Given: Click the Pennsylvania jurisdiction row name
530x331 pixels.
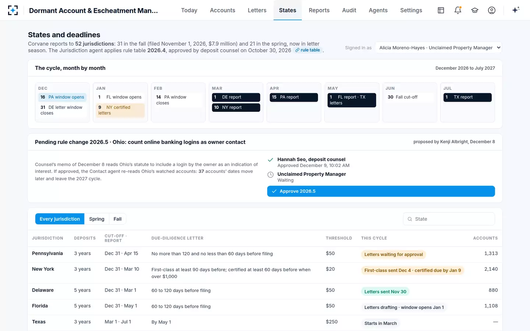Looking at the screenshot, I should click(x=47, y=253).
